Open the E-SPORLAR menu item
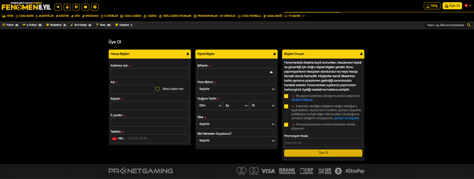The image size is (474, 179). [x=109, y=16]
